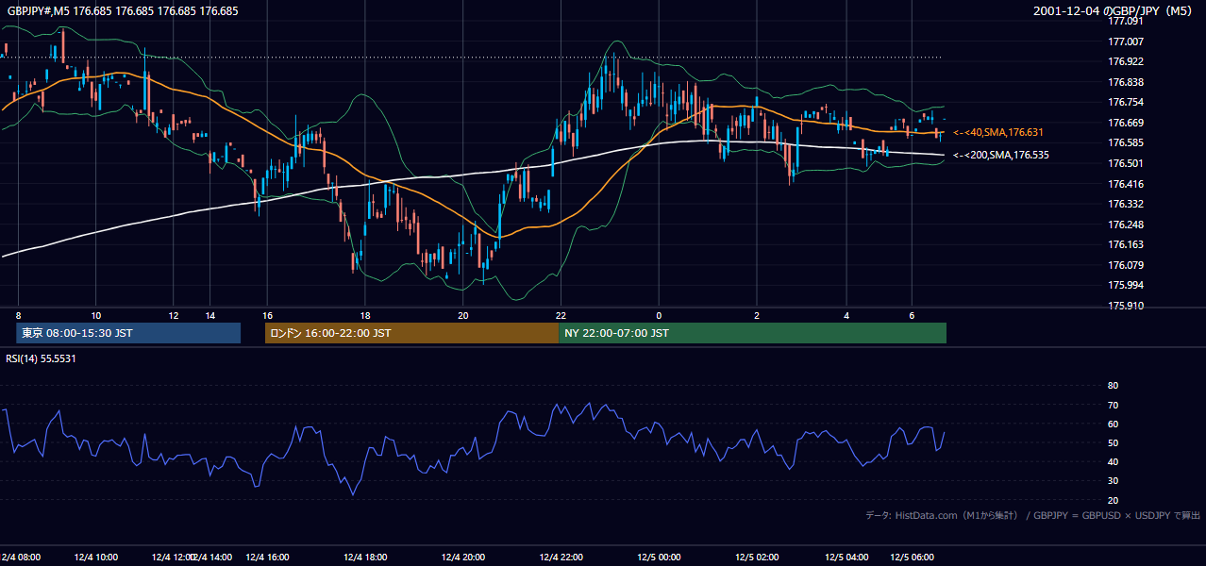Image resolution: width=1206 pixels, height=566 pixels.
Task: Click the HistData.com data source note
Action: point(1032,515)
